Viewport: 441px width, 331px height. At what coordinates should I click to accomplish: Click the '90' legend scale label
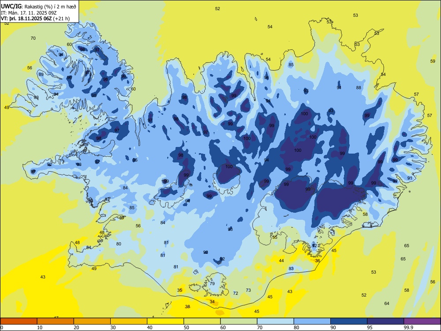tap(333, 327)
